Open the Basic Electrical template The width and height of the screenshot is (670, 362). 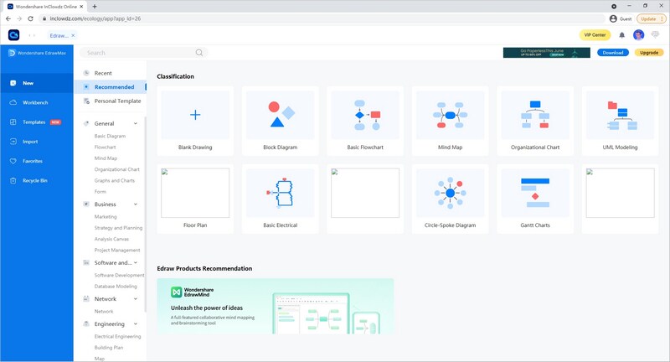281,199
